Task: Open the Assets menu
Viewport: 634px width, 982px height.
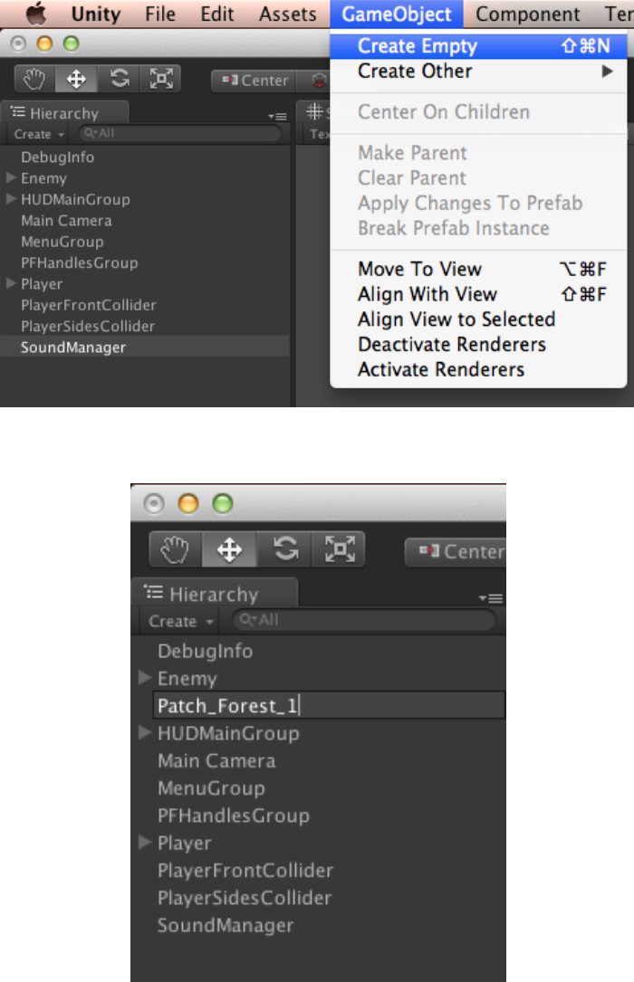Action: [x=287, y=14]
